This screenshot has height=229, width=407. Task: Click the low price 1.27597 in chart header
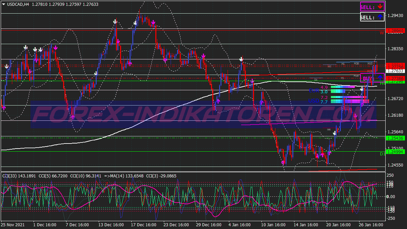pyautogui.click(x=73, y=5)
